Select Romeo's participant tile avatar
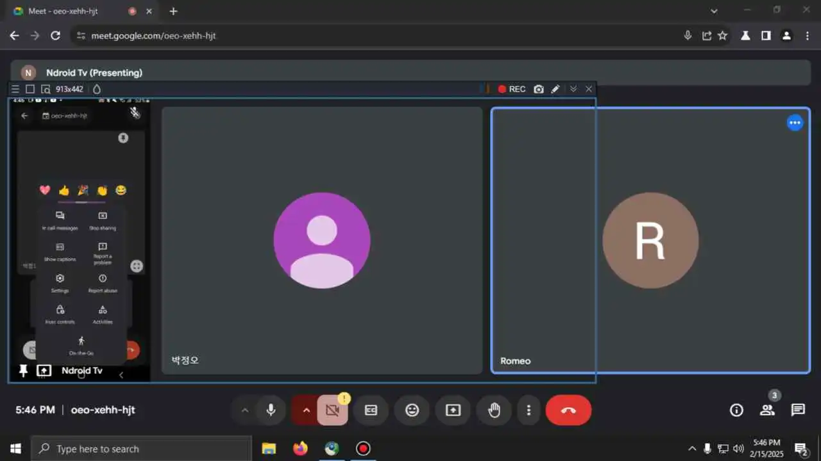The width and height of the screenshot is (821, 461). pyautogui.click(x=650, y=240)
